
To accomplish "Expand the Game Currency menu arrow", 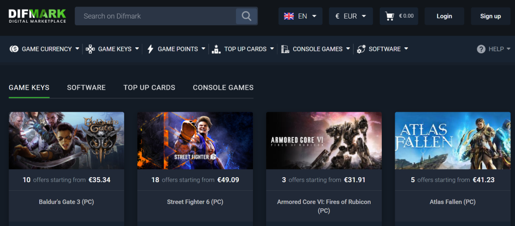I will (x=77, y=49).
